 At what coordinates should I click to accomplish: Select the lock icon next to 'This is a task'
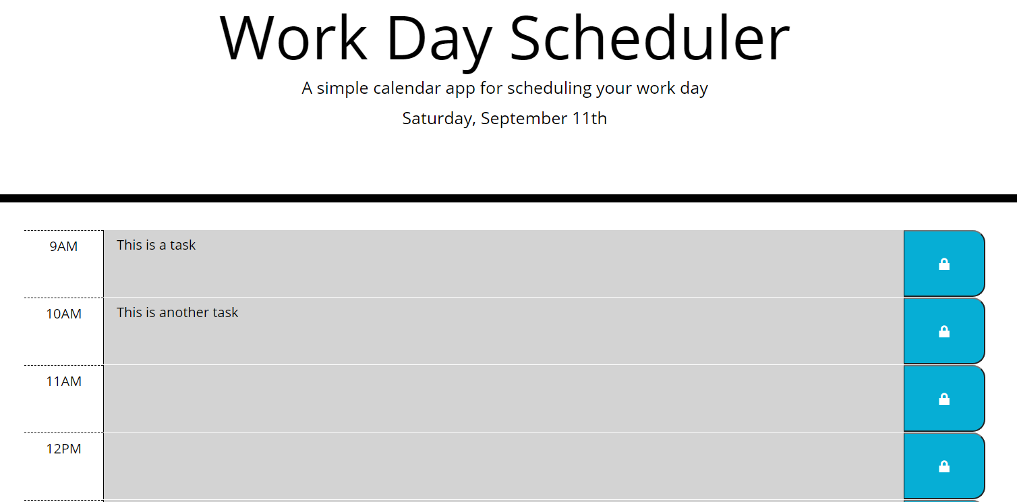tap(943, 263)
